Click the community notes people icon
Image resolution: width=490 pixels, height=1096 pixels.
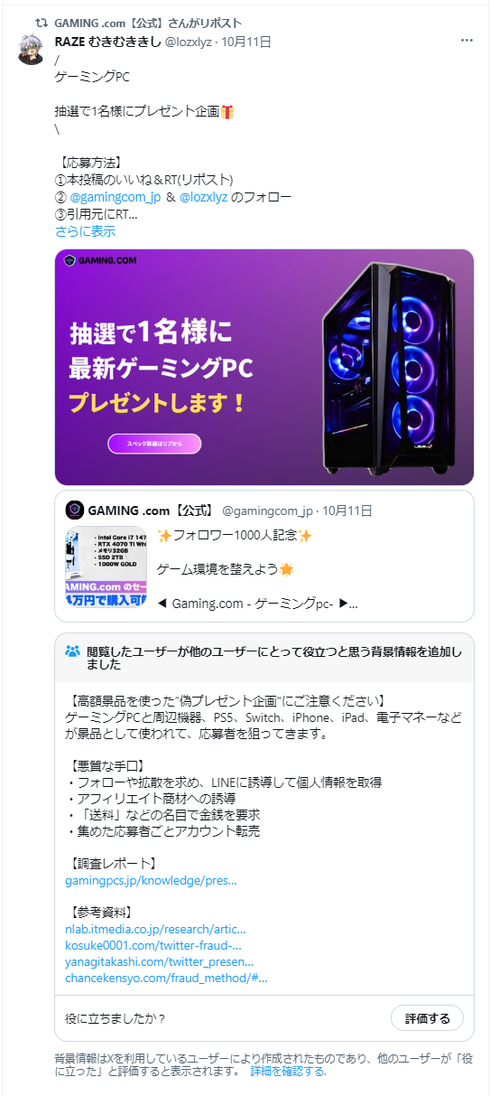(x=73, y=651)
